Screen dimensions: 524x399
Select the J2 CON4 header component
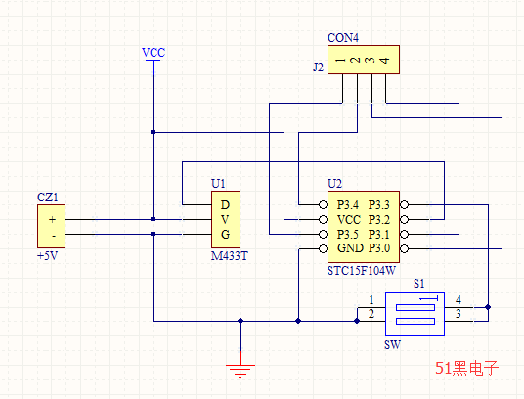point(364,60)
